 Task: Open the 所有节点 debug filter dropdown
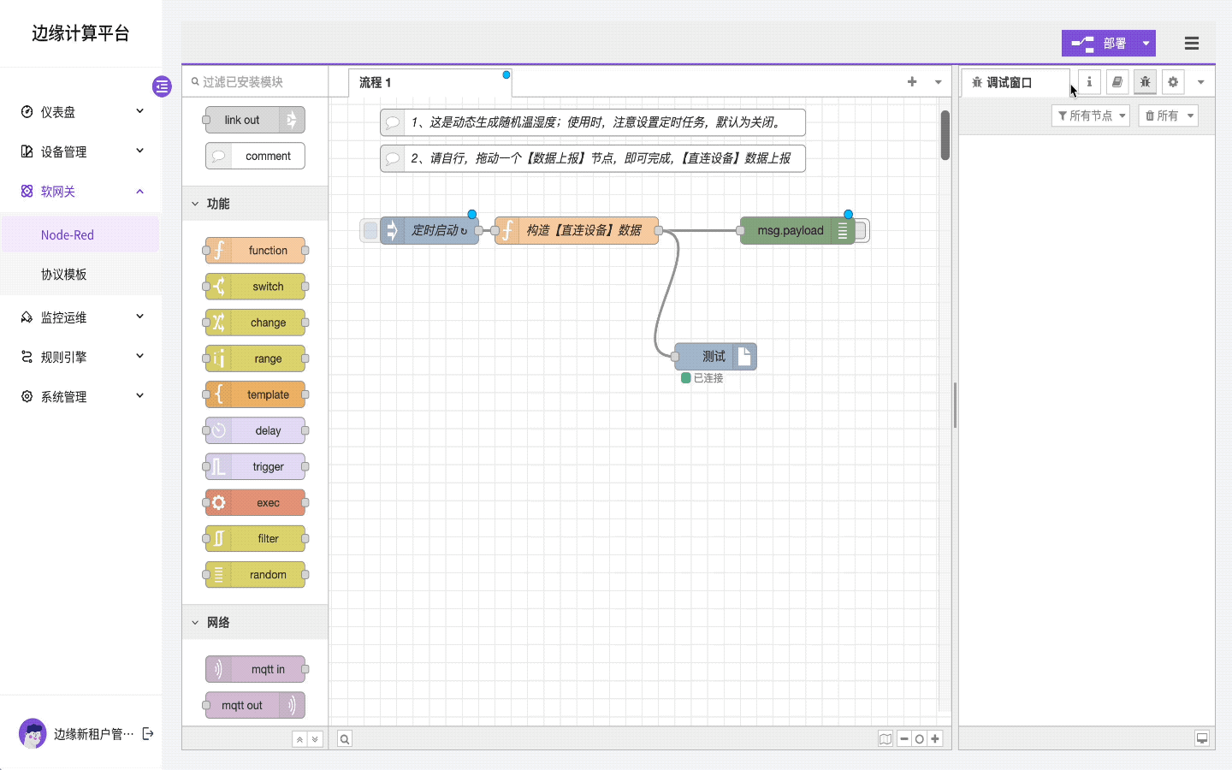point(1090,115)
